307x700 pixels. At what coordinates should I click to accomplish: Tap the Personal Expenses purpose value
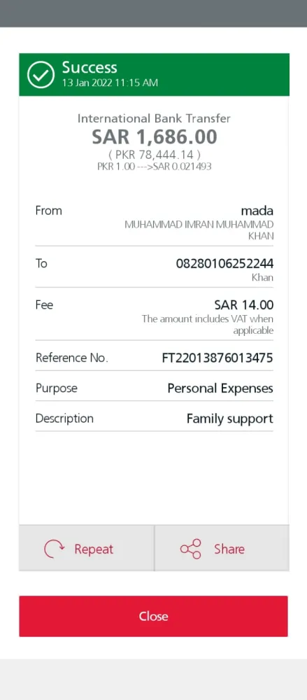click(x=220, y=388)
